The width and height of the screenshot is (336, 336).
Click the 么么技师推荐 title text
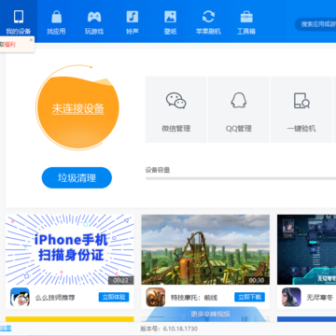coord(55,298)
